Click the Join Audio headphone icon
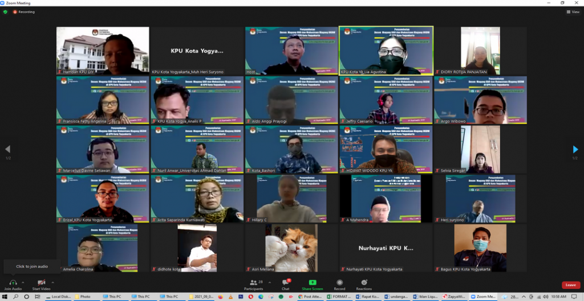The height and width of the screenshot is (301, 584). 13,283
